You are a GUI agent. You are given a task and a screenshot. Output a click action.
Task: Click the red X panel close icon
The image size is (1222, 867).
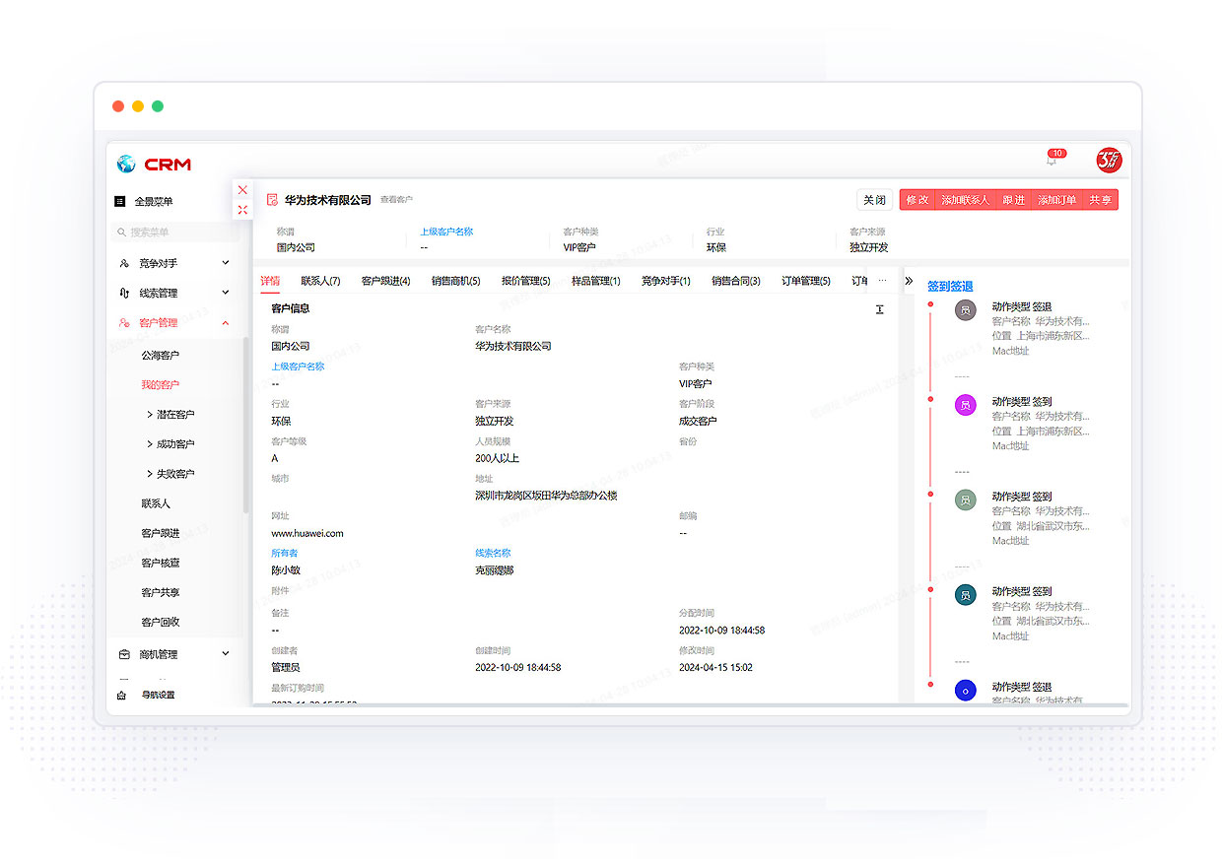click(x=242, y=189)
